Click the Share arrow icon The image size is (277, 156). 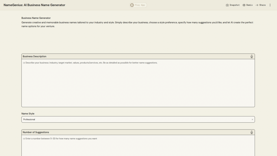tap(257, 5)
